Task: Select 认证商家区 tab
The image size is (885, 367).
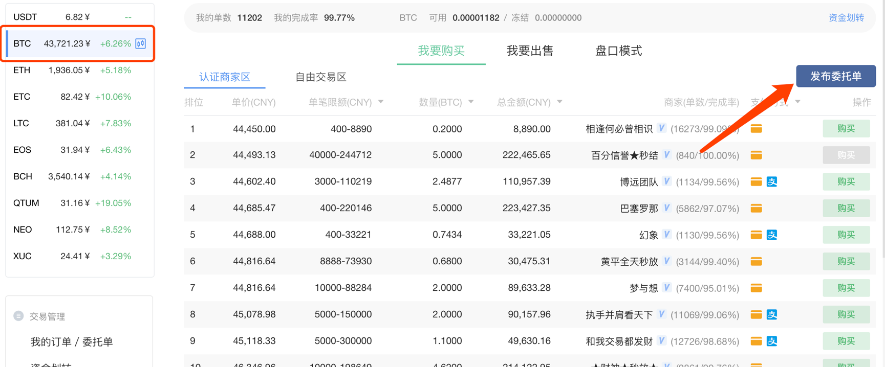Action: click(225, 77)
